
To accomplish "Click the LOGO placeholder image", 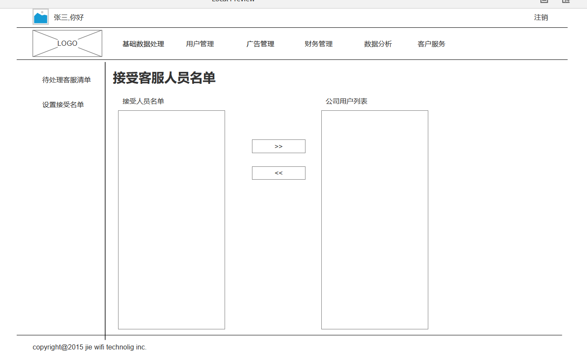I will (x=67, y=43).
